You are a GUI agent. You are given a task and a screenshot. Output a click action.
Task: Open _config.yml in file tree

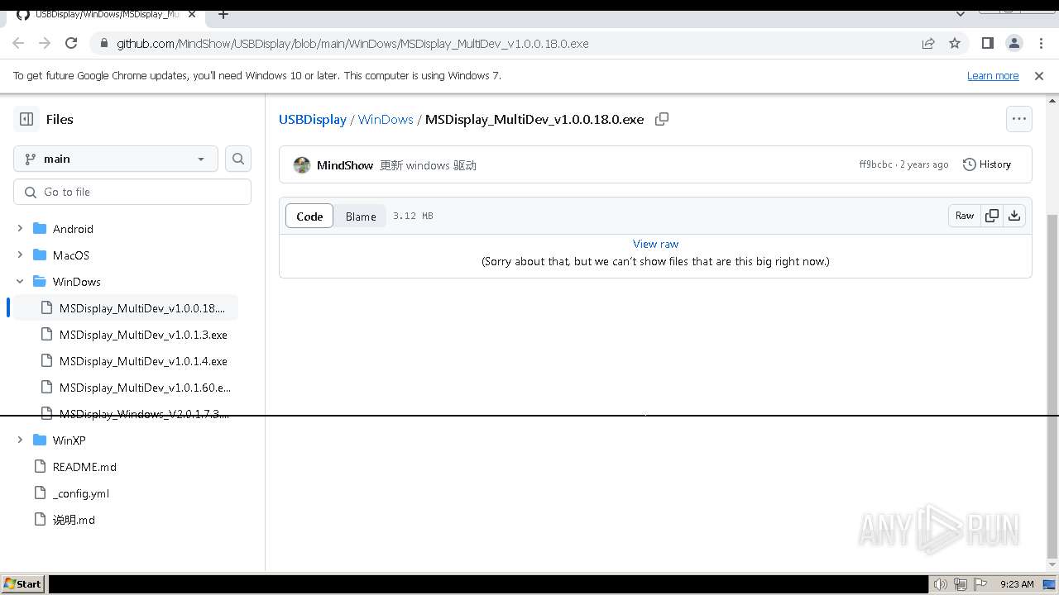coord(81,493)
